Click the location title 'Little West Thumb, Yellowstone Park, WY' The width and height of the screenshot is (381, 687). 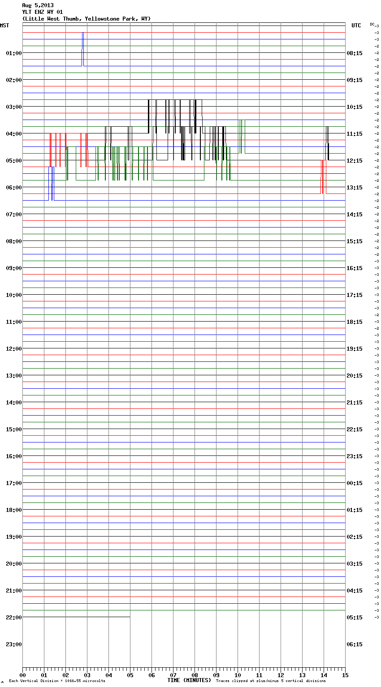coord(87,19)
